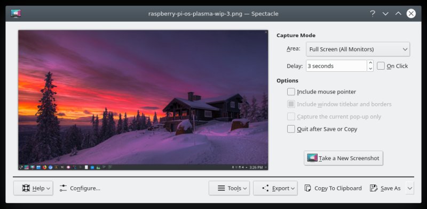Viewport: 427px width, 209px height.
Task: Open the Export dropdown menu
Action: tap(275, 188)
